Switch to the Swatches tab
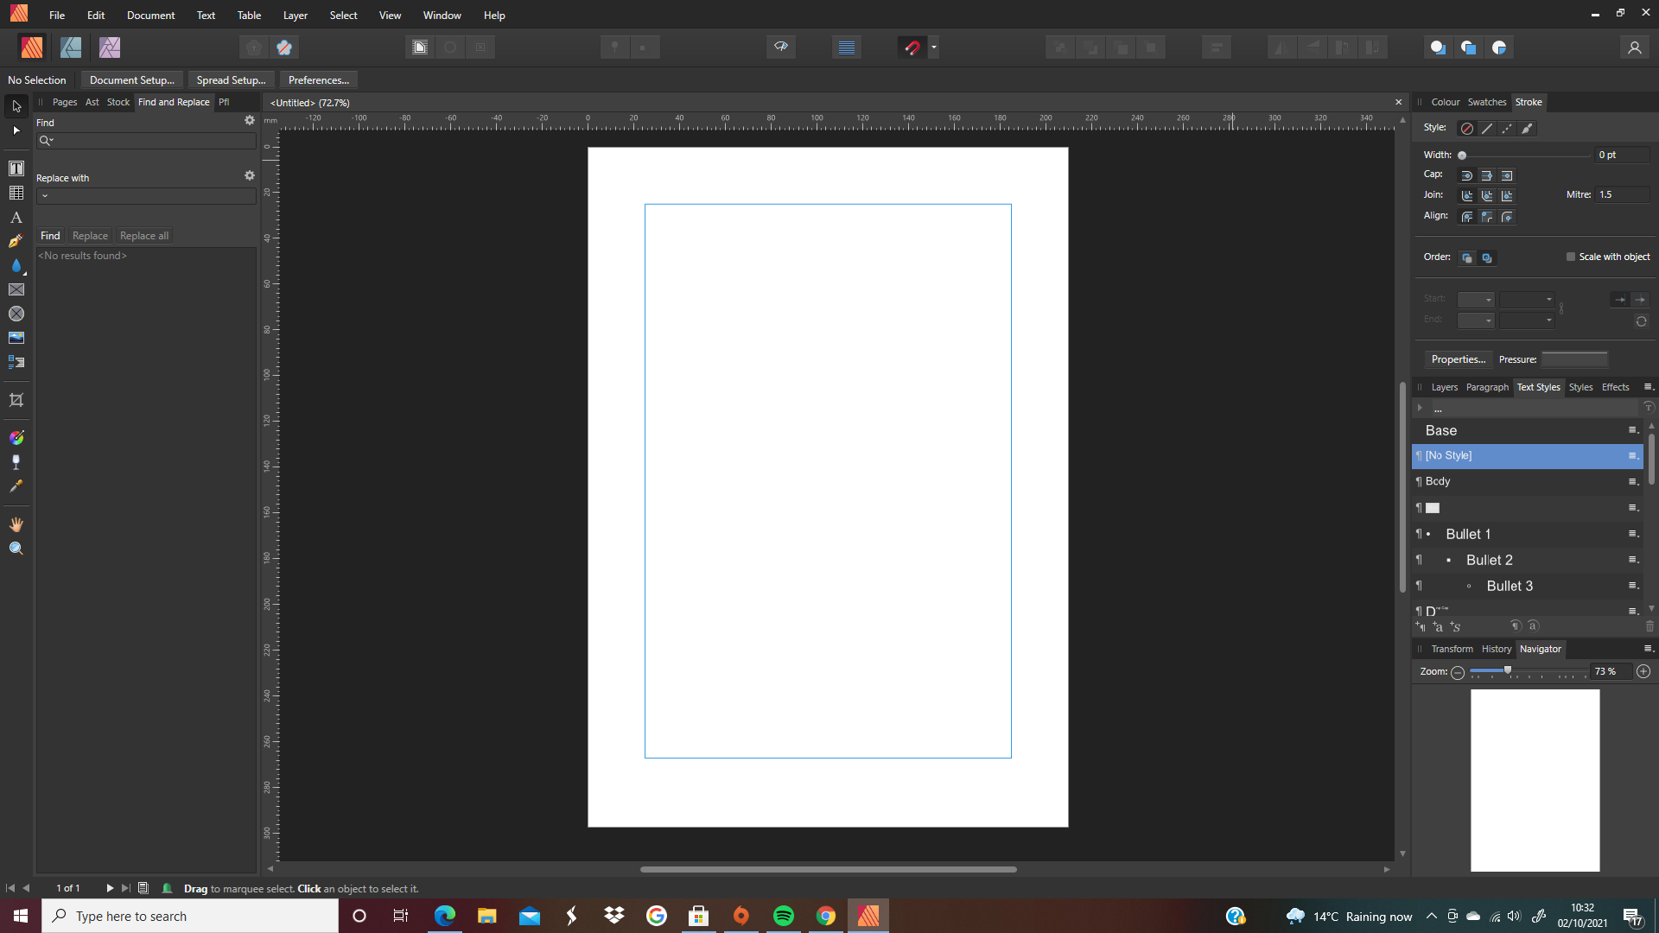Viewport: 1659px width, 933px height. 1487,102
